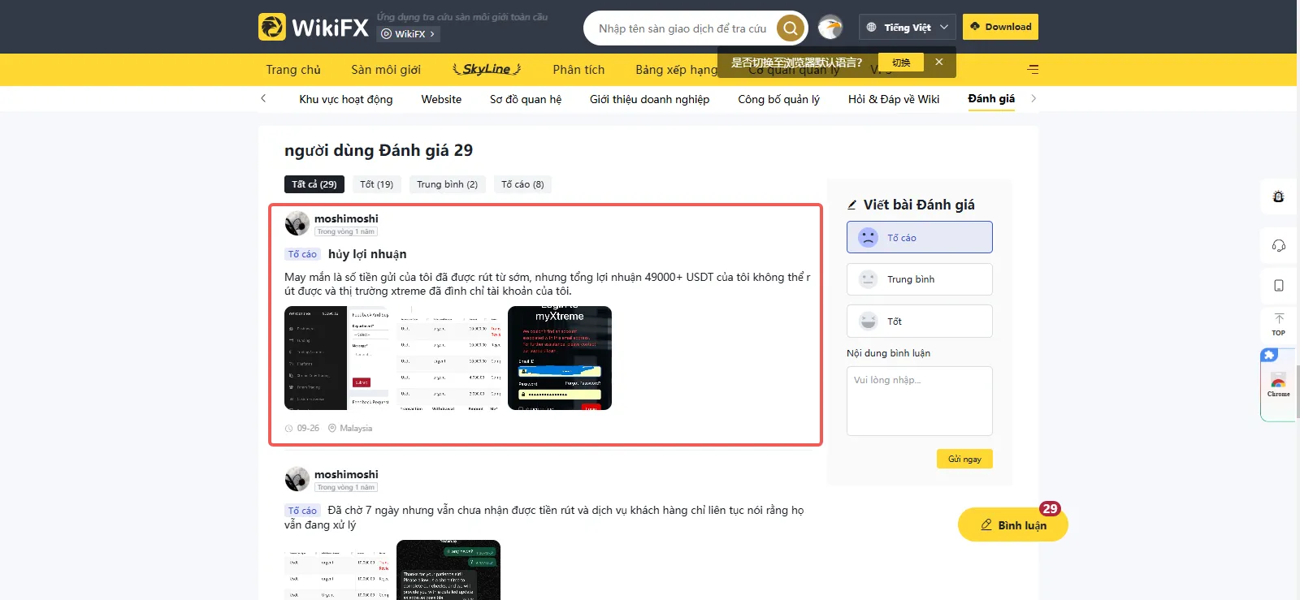Open the myXtreme login screenshot thumbnail
The height and width of the screenshot is (600, 1300).
(560, 358)
